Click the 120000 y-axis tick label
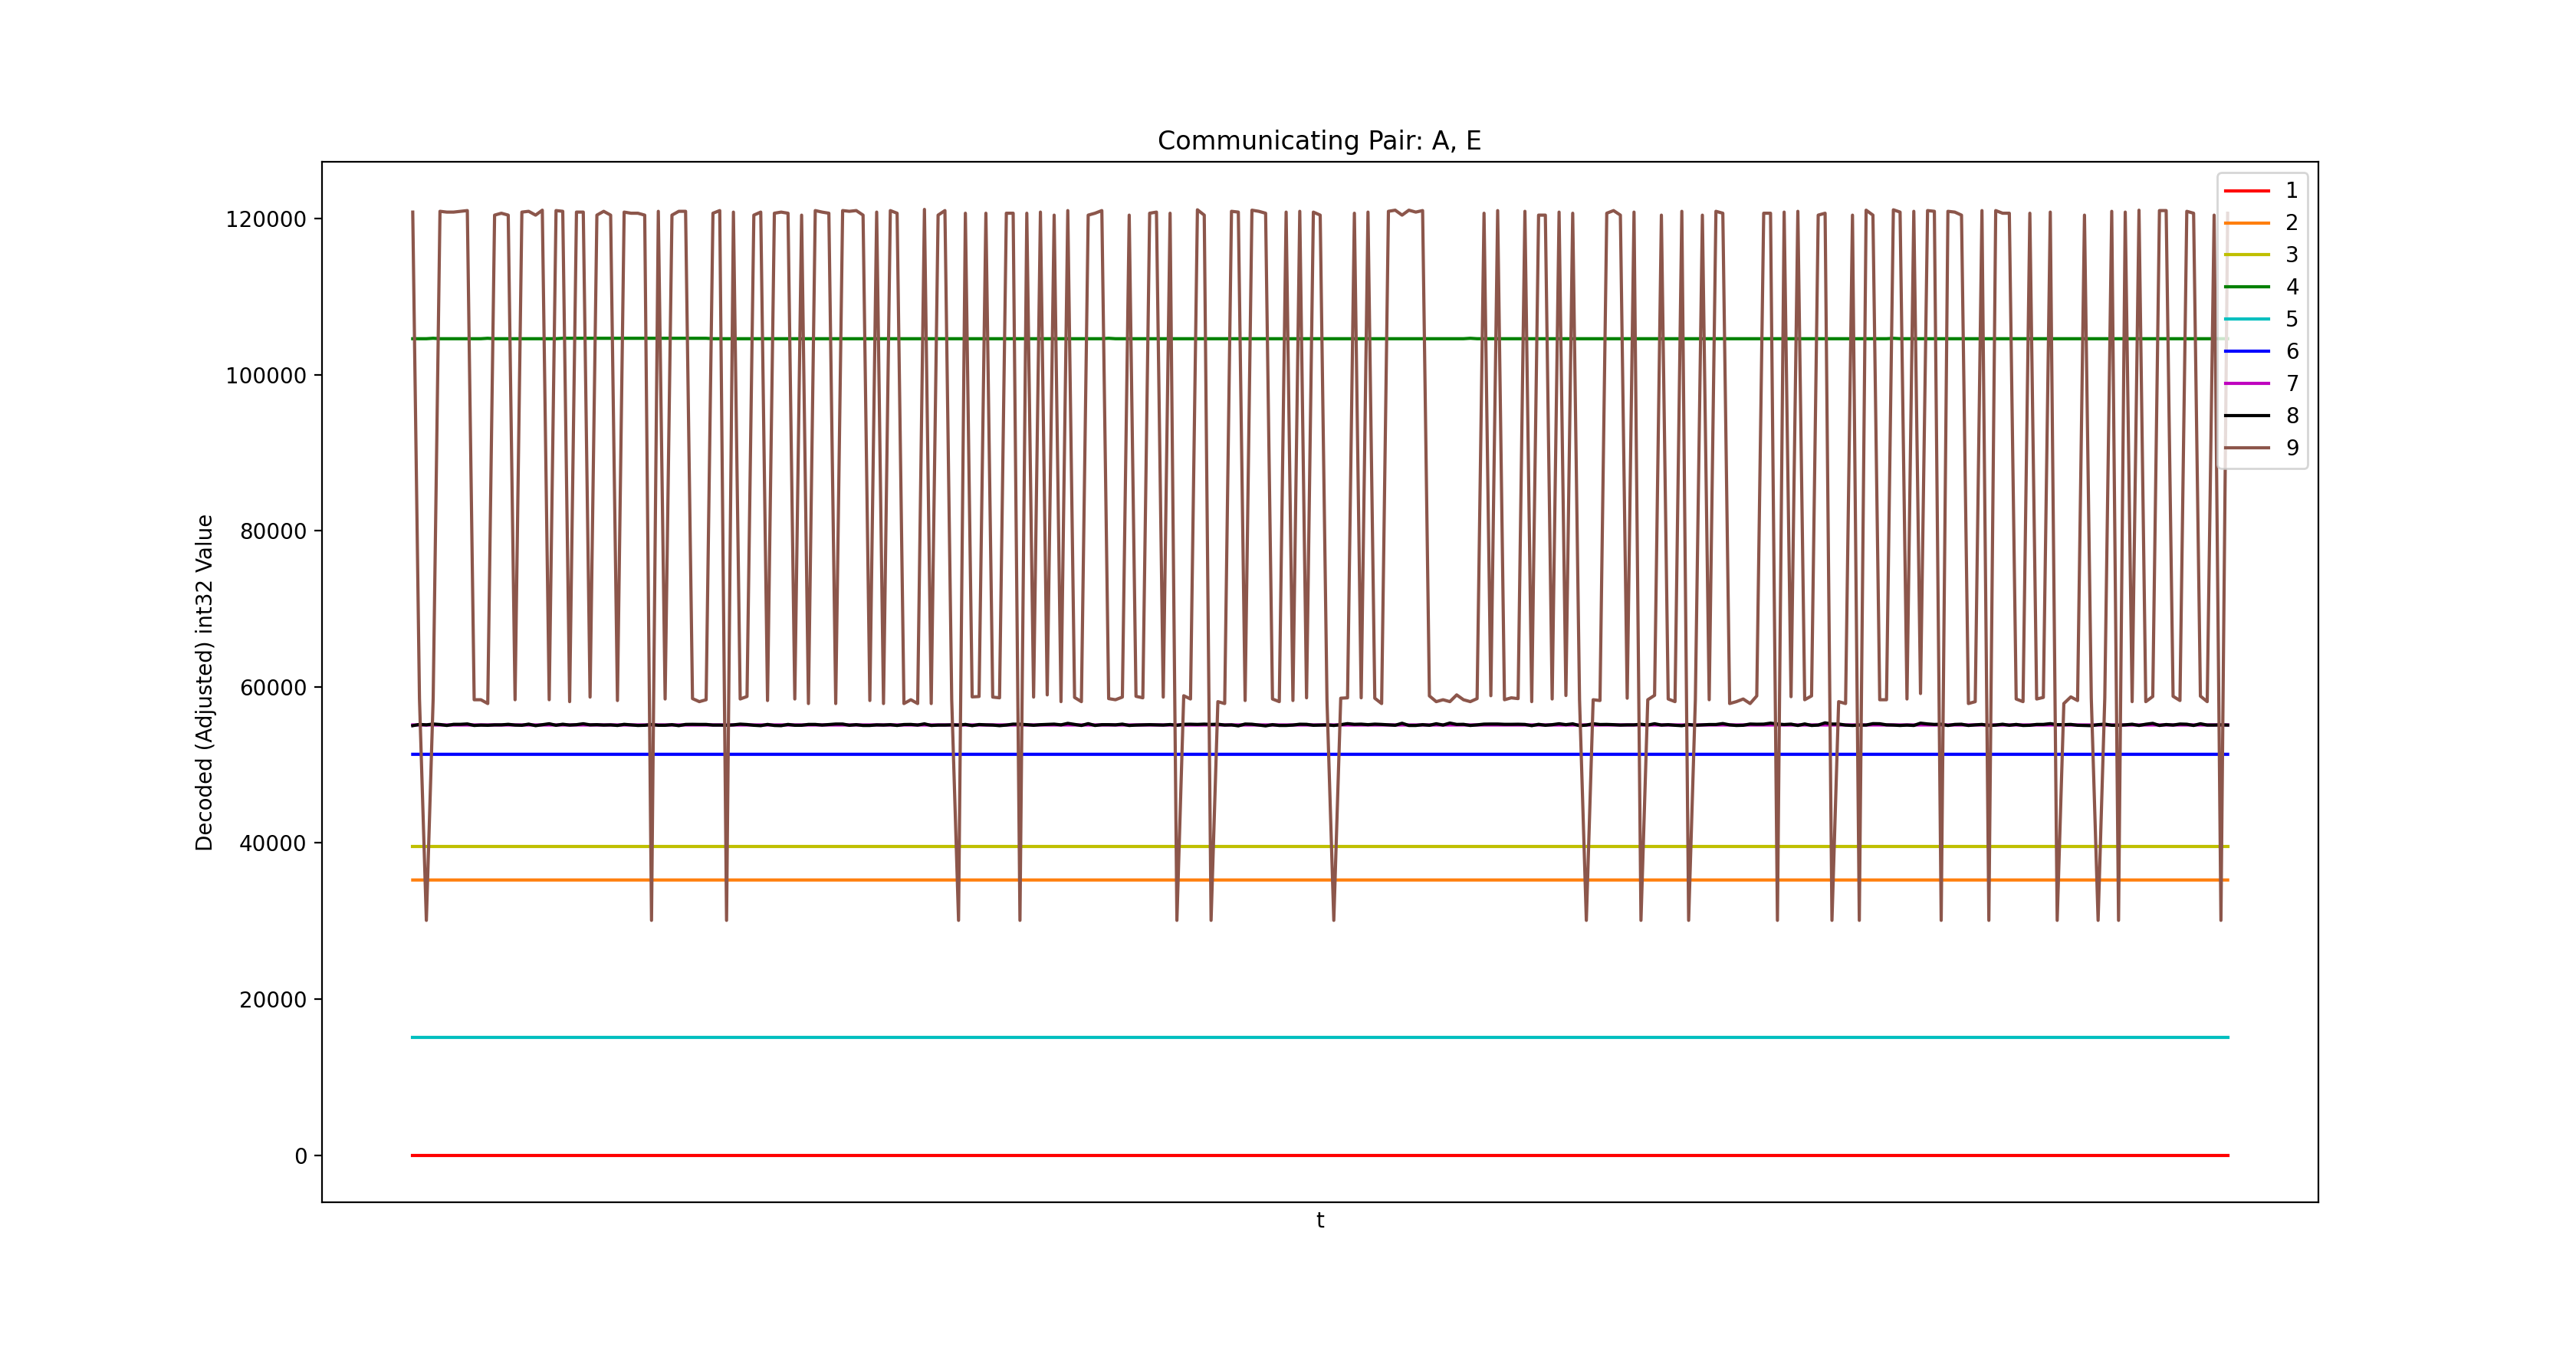Image resolution: width=2576 pixels, height=1351 pixels. [x=266, y=219]
